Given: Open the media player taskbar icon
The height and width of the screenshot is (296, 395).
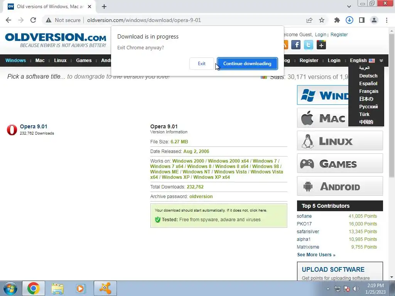Looking at the screenshot, I should point(81,288).
